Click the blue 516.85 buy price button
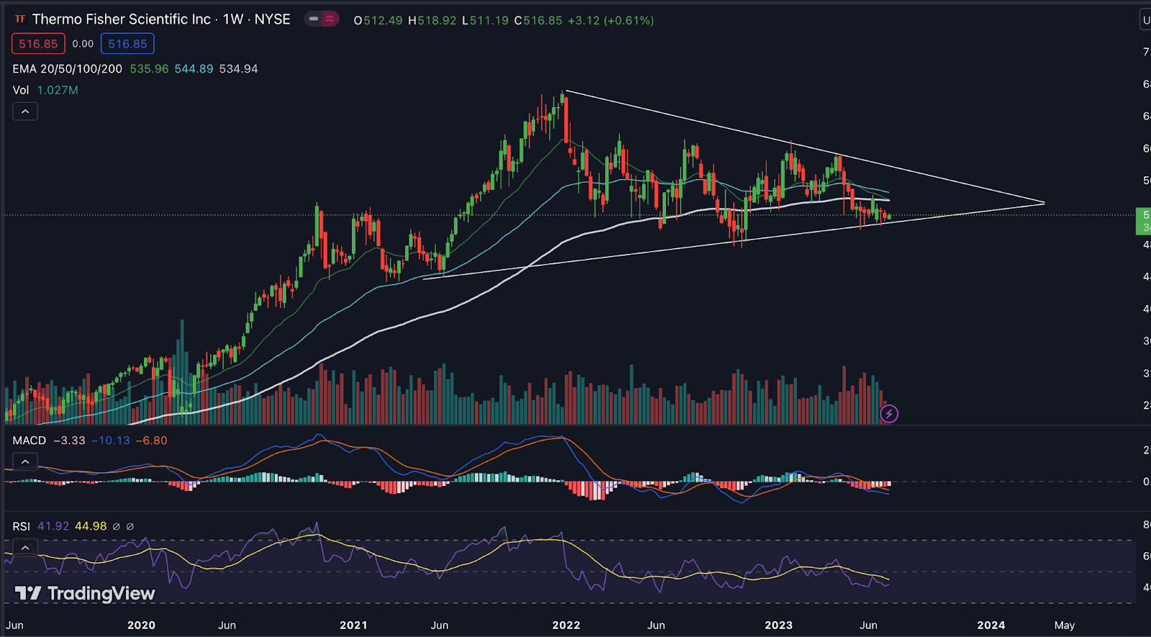 (x=127, y=44)
